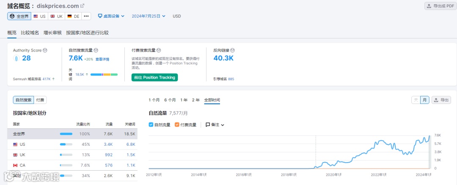Switch to the 比较域名 tab
The width and height of the screenshot is (457, 185).
click(30, 33)
